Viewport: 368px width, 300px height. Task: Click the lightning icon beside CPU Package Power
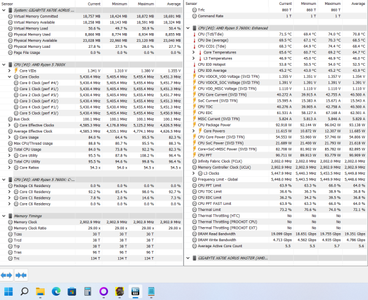(x=194, y=125)
